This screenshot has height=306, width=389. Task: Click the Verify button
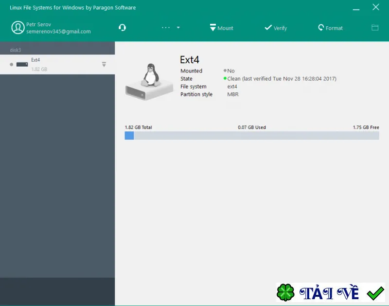click(276, 28)
